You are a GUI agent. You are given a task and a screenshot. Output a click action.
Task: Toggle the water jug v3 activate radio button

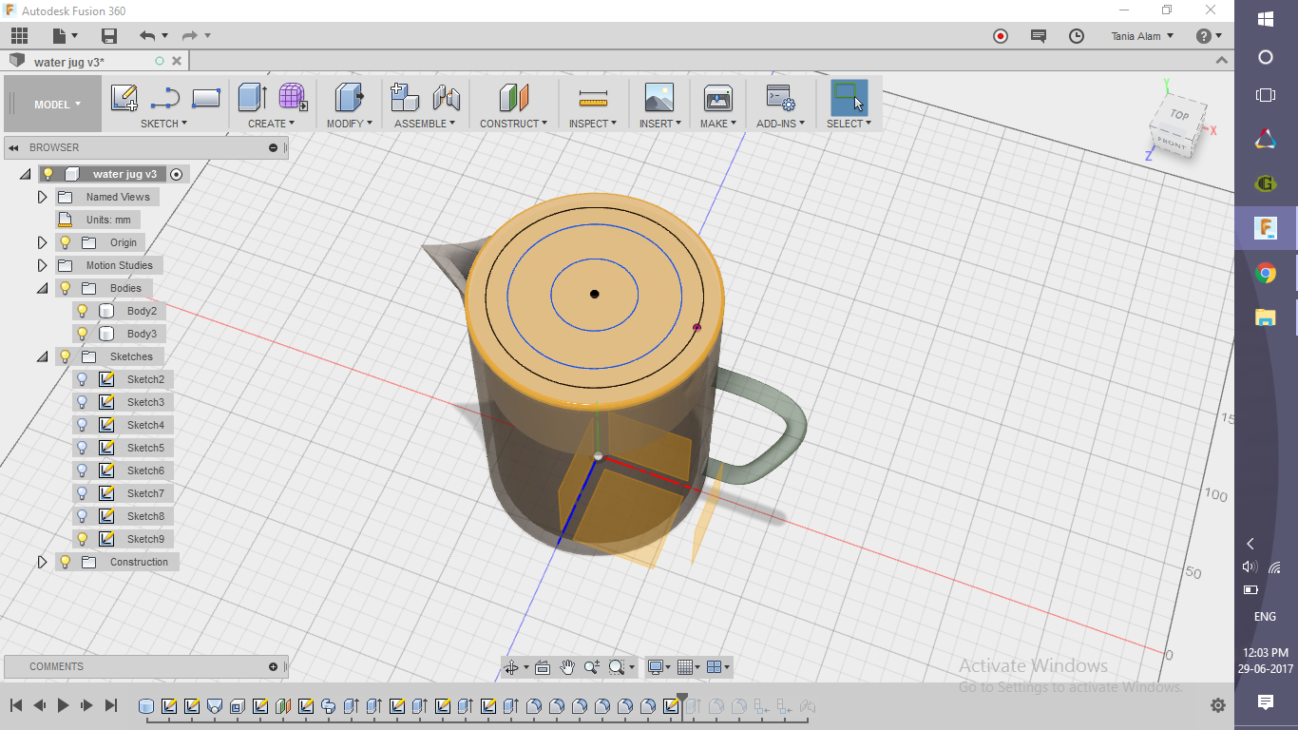pos(176,174)
